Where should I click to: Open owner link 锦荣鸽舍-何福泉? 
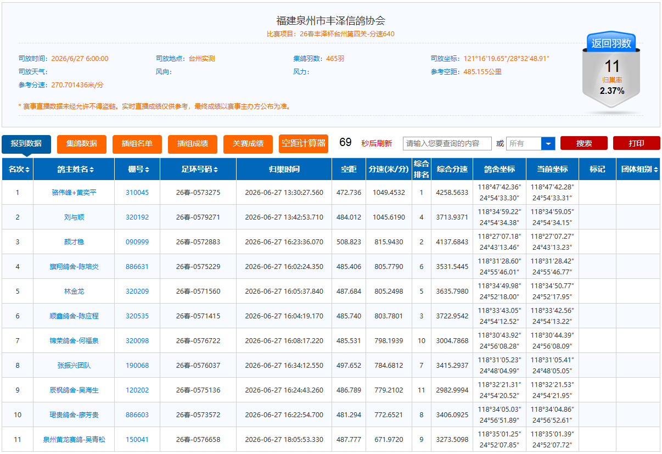(74, 341)
